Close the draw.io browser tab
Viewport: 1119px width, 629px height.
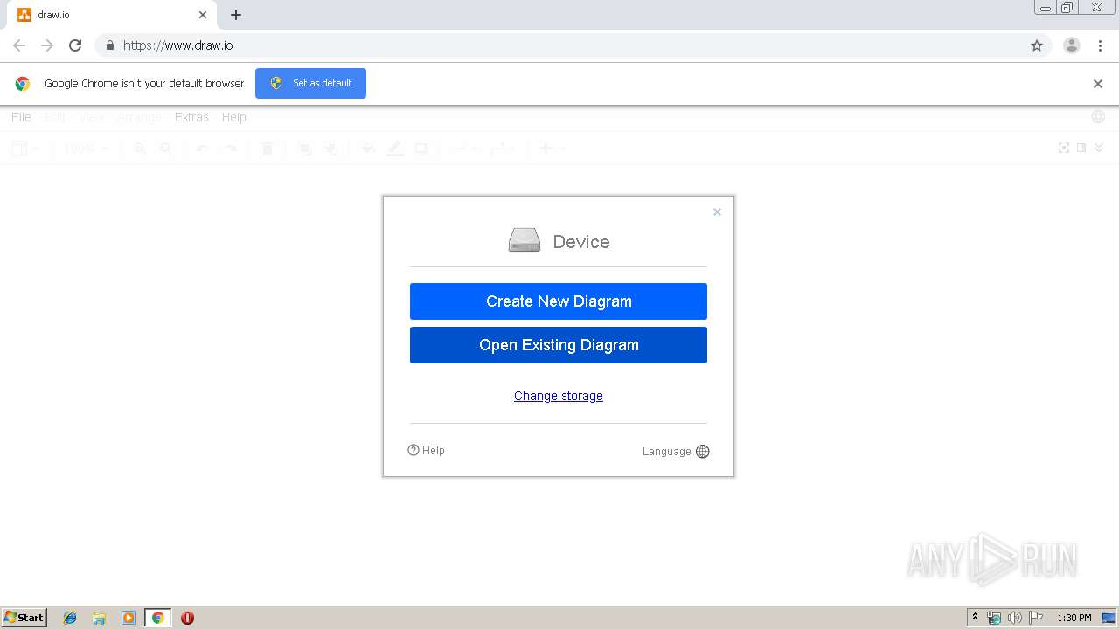pos(203,15)
